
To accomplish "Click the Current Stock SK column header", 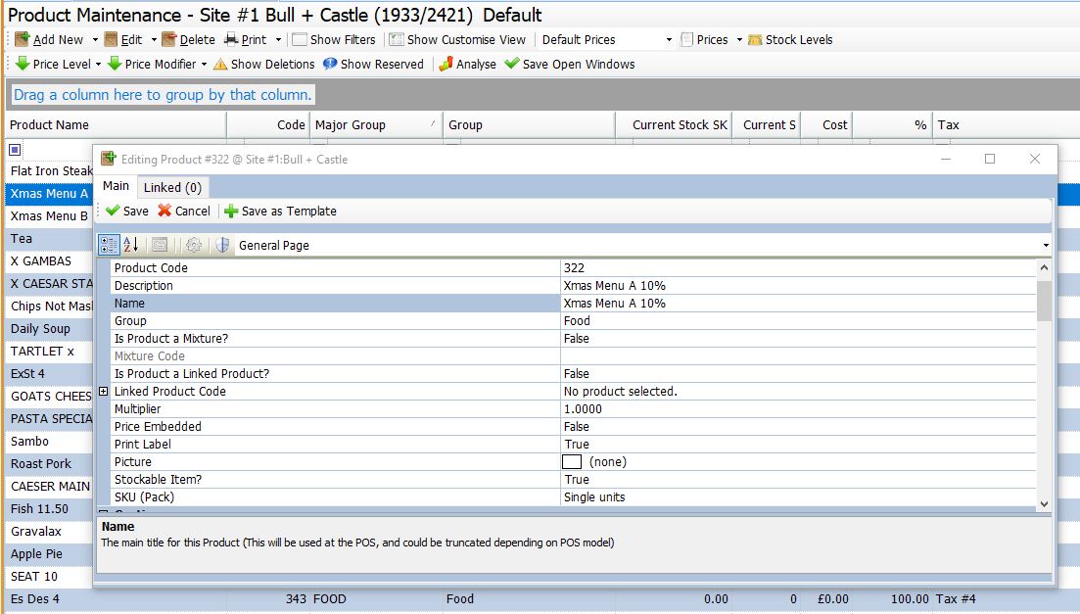I will click(x=675, y=124).
